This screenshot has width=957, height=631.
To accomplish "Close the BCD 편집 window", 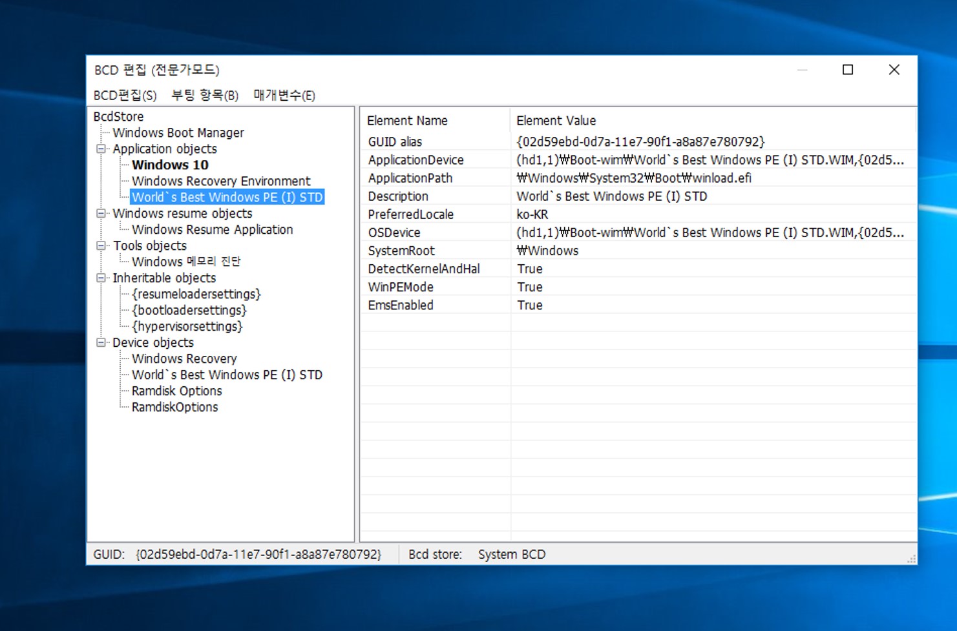I will 894,70.
